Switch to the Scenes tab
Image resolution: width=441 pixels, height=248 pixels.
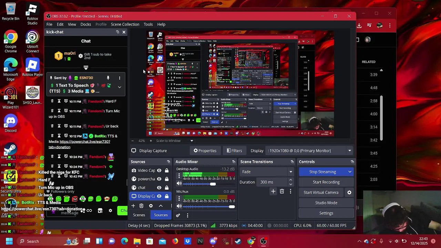[139, 215]
